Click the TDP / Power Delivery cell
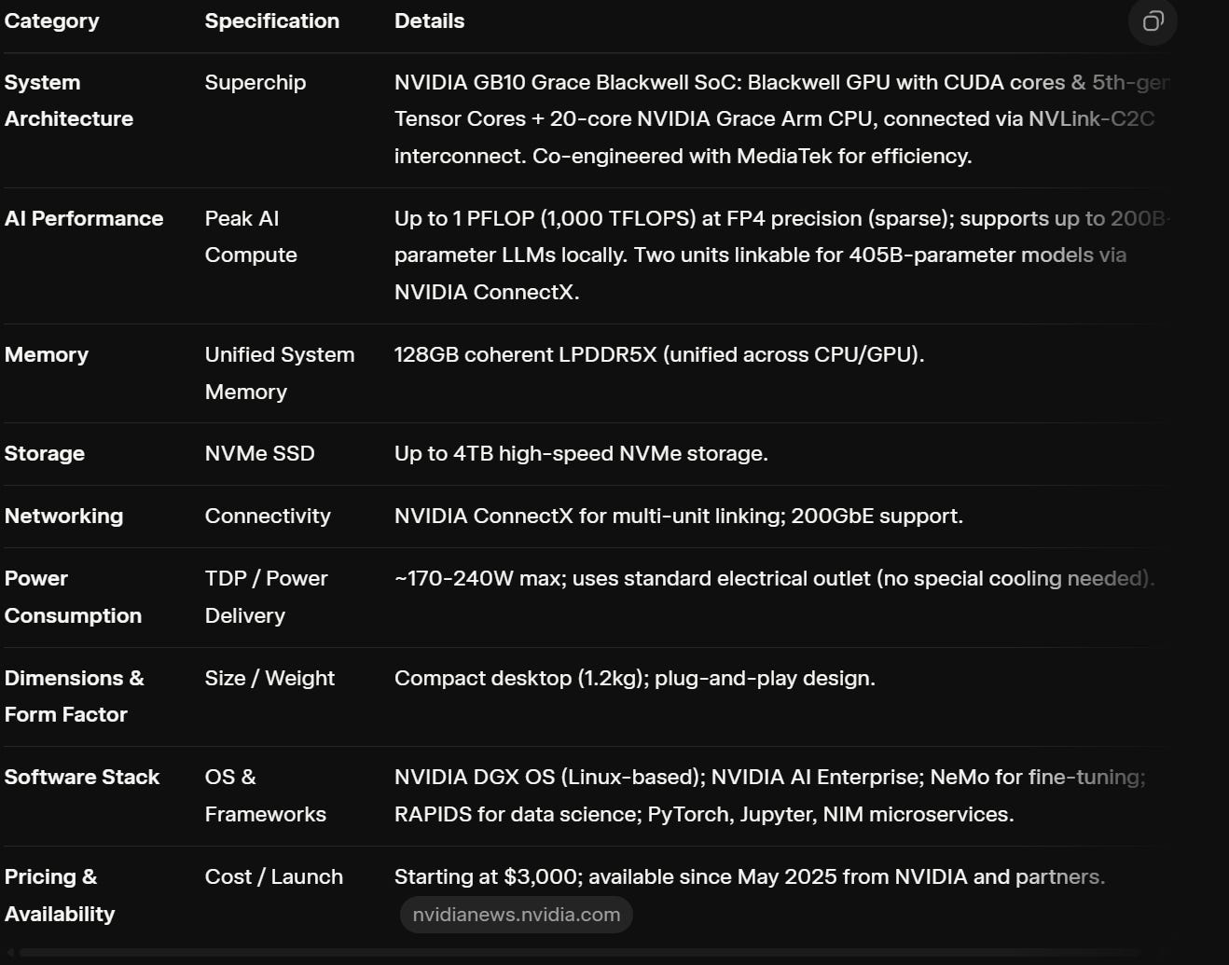The width and height of the screenshot is (1229, 965). [x=267, y=597]
